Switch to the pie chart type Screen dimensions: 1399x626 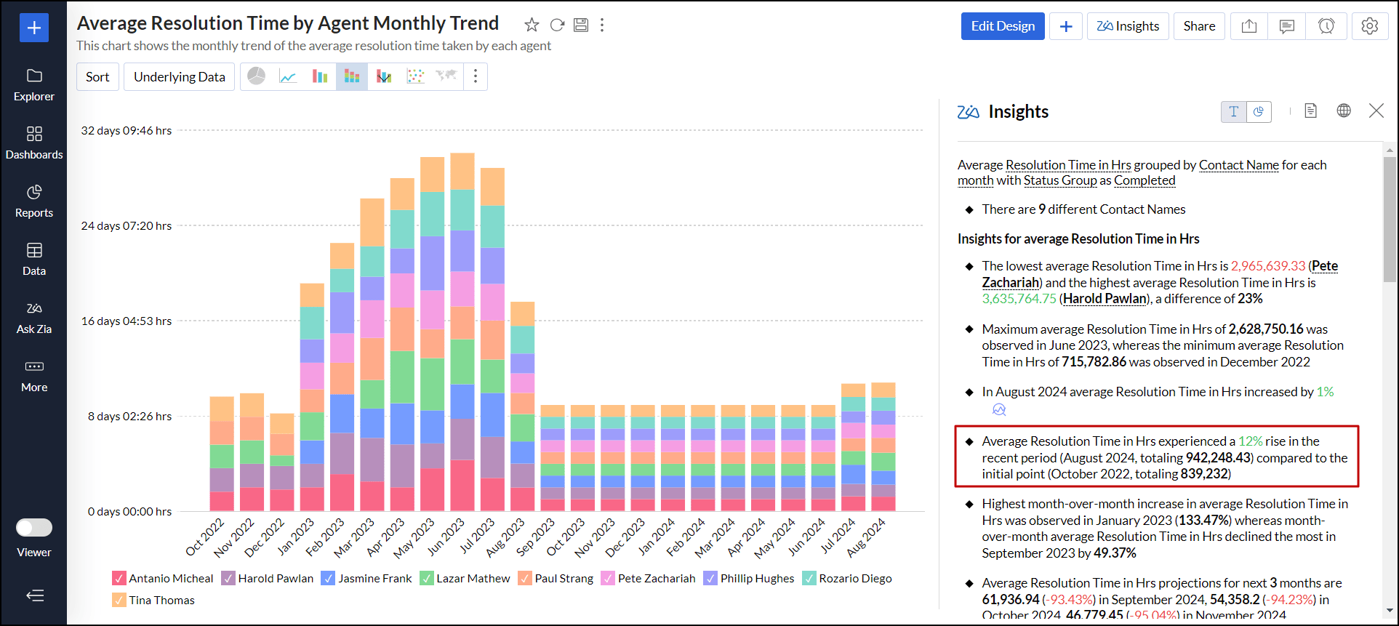(257, 76)
